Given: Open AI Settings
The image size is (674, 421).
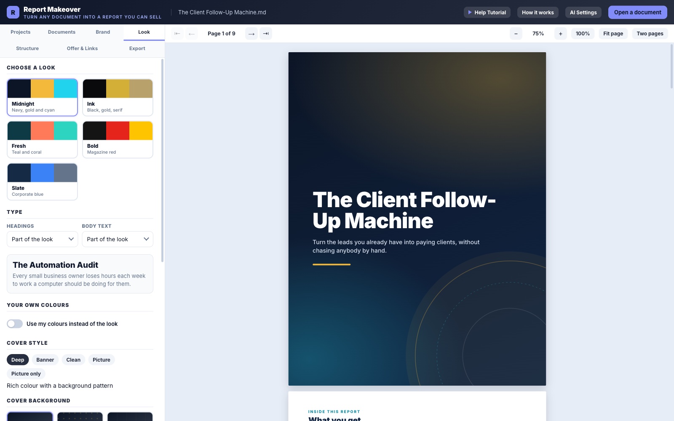Looking at the screenshot, I should [583, 12].
